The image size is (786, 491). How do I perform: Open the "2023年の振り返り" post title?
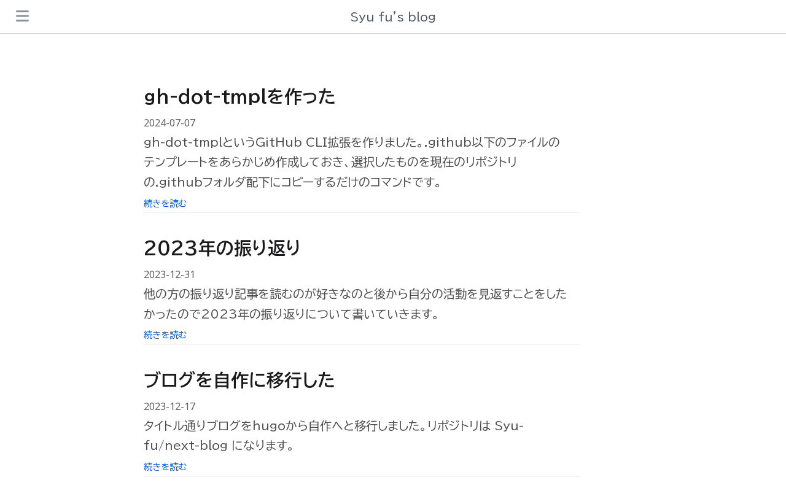(222, 248)
